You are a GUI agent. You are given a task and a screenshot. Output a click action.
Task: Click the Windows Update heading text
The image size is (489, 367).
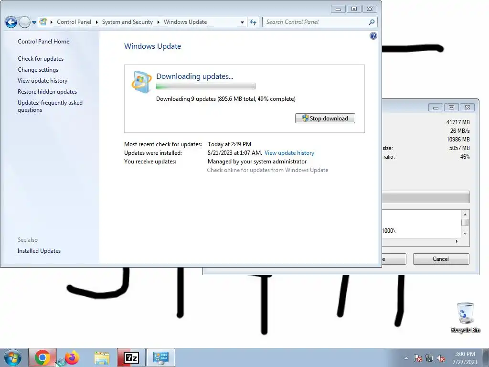coord(152,46)
